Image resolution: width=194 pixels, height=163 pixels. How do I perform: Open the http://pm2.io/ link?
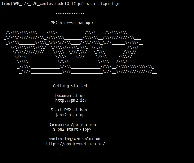tap(71, 100)
